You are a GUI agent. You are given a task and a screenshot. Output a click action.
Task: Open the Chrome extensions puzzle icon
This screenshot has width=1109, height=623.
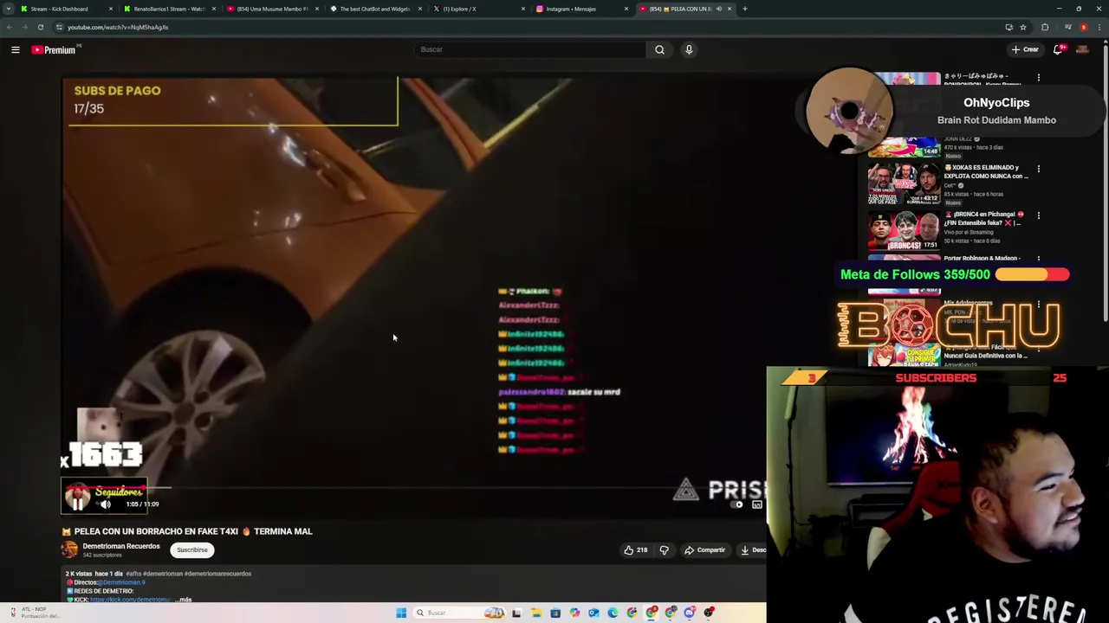1045,27
